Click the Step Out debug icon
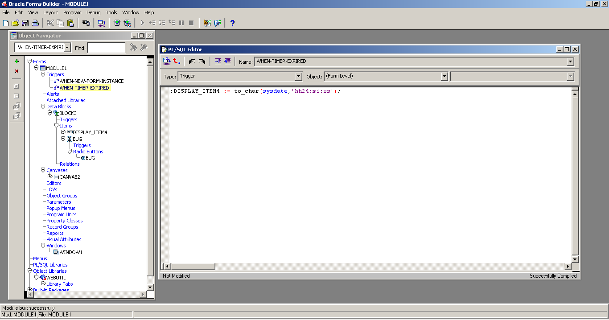 (172, 23)
